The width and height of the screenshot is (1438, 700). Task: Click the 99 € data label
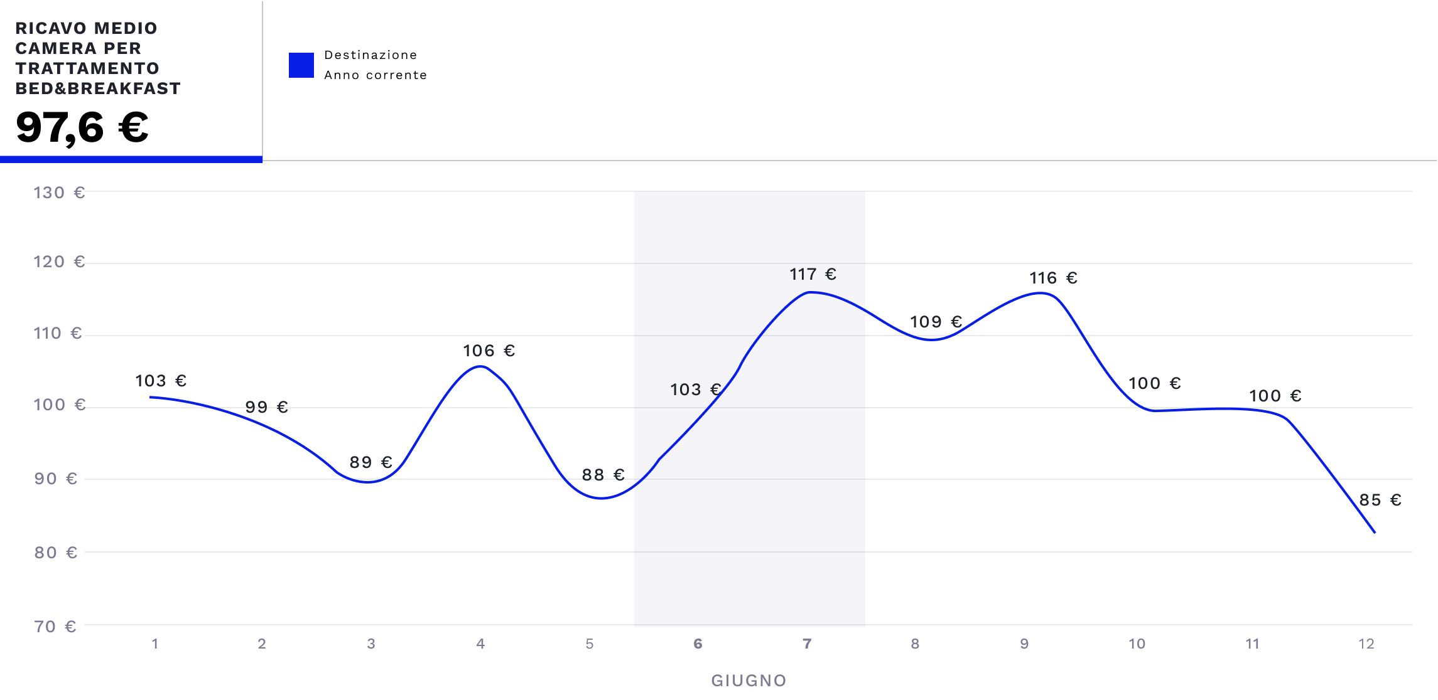click(266, 408)
